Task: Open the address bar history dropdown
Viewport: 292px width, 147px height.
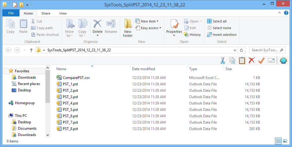Action: 235,50
